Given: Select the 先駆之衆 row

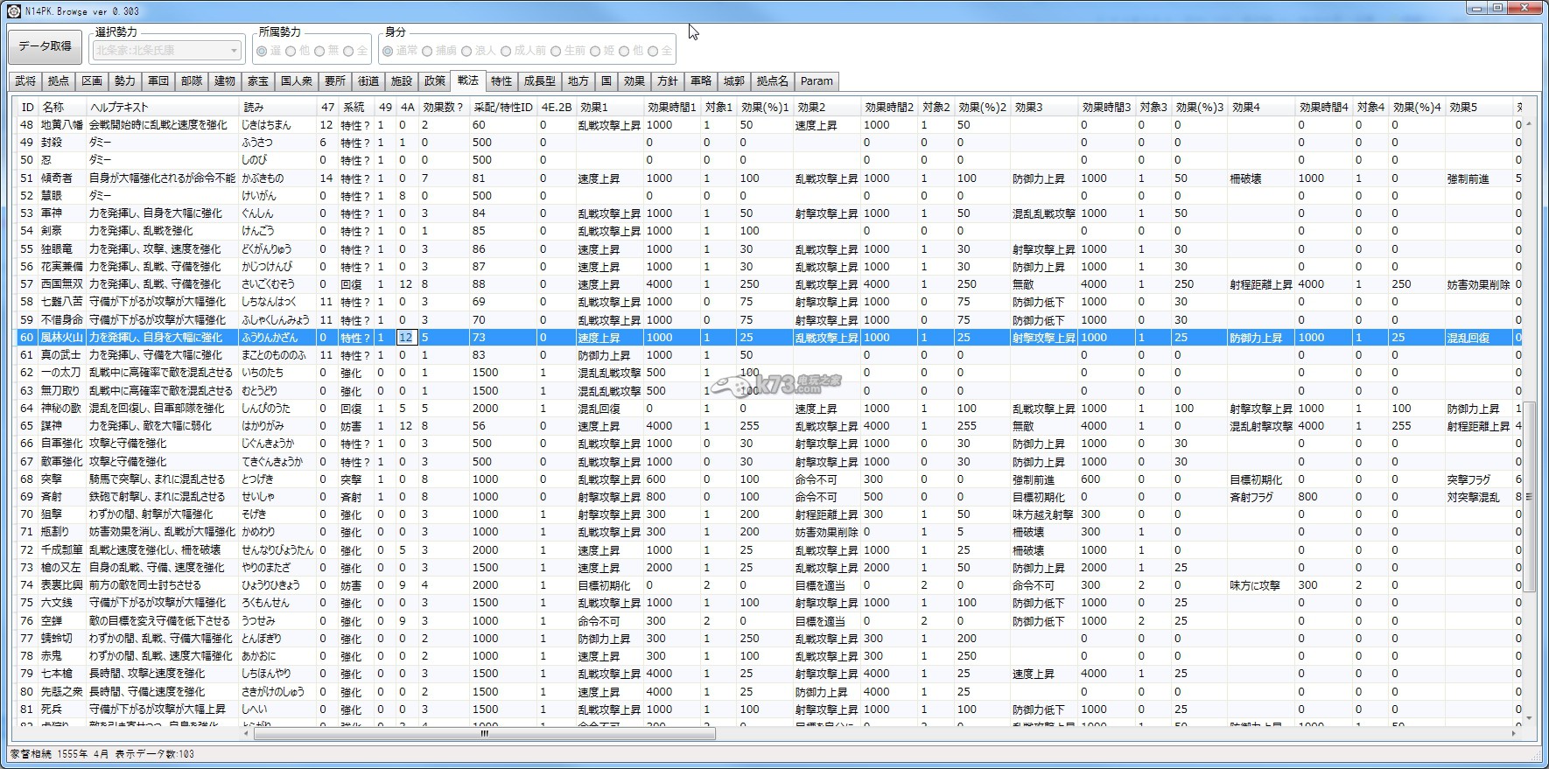Looking at the screenshot, I should [769, 692].
